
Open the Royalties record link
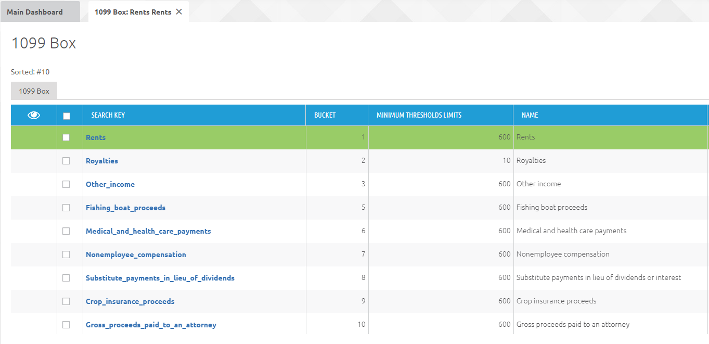[102, 161]
